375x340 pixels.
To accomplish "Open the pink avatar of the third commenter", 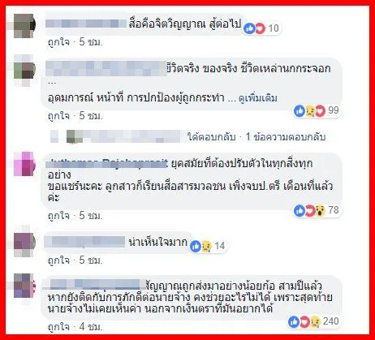I will pos(24,164).
